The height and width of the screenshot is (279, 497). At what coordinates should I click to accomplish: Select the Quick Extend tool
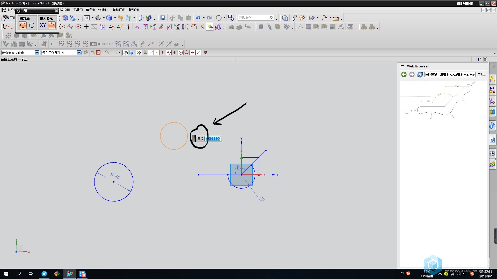pos(120,27)
